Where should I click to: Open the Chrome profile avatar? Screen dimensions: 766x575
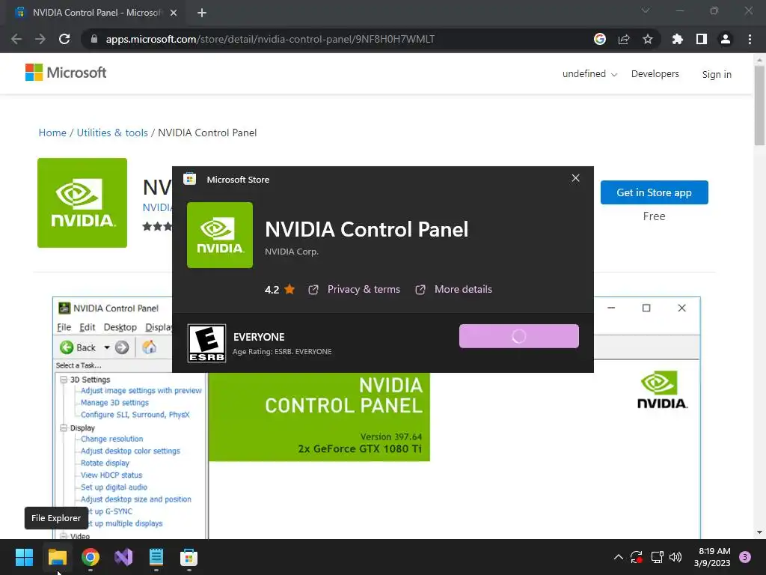pyautogui.click(x=726, y=39)
